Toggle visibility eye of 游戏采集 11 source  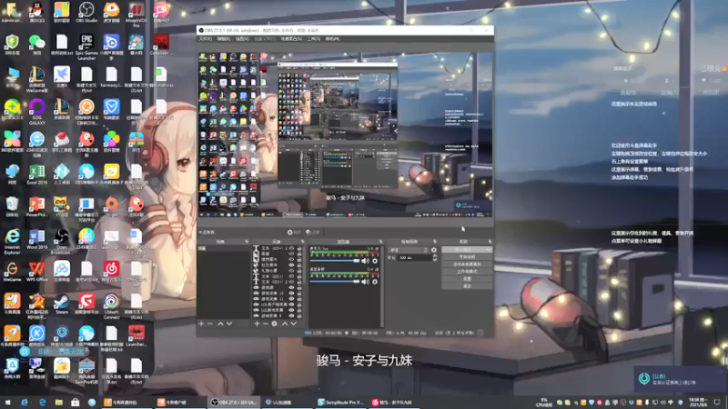291,299
